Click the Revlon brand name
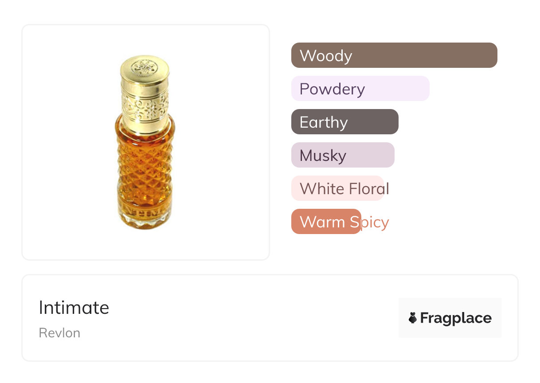This screenshot has height=383, width=540. pyautogui.click(x=59, y=333)
